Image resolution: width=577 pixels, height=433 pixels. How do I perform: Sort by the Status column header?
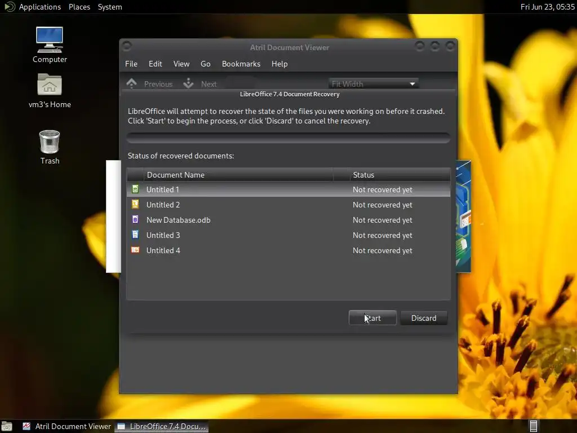click(400, 175)
